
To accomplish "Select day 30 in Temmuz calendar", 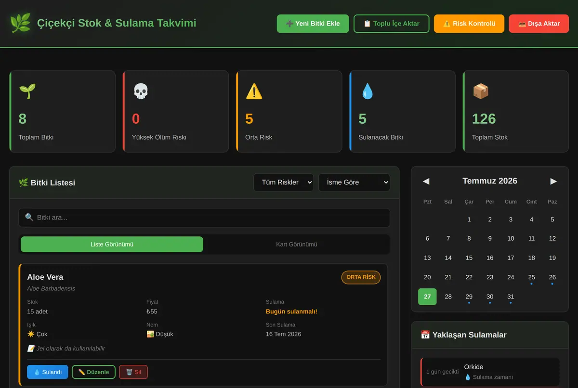I will 490,297.
